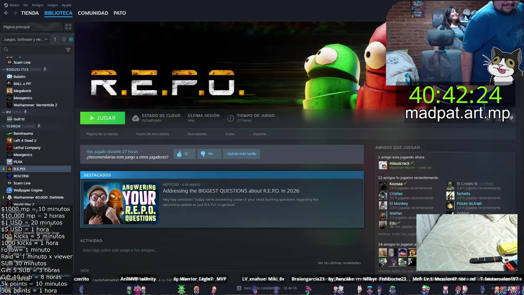Open the Ayuda menu

(66, 5)
